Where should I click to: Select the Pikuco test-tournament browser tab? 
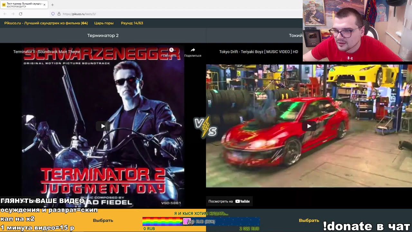pyautogui.click(x=24, y=5)
